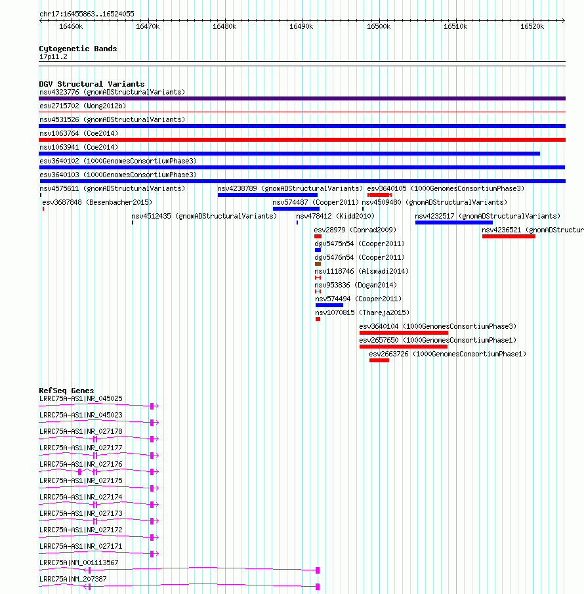584x594 pixels.
Task: Click the blue nsv574487 (Cooper2011) bar
Action: (x=296, y=209)
